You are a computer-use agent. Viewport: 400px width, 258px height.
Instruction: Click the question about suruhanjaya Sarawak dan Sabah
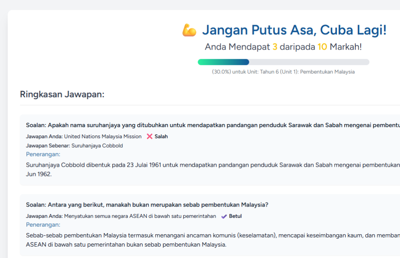click(x=213, y=125)
